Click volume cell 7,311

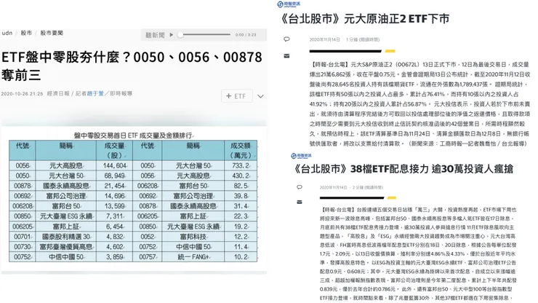(x=115, y=216)
